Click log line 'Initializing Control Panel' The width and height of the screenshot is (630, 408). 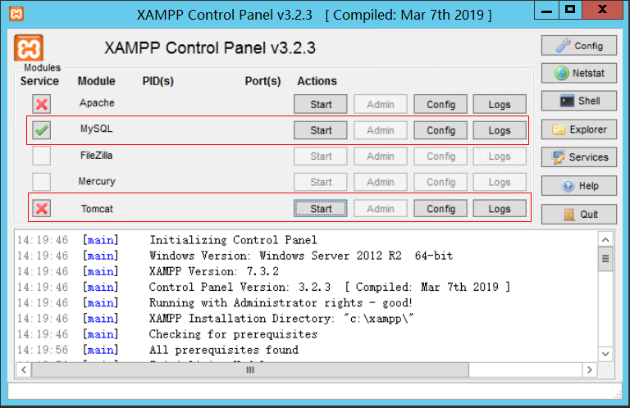coord(233,240)
